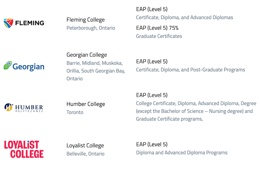
Task: Open the Fleming College name link
Action: 85,20
